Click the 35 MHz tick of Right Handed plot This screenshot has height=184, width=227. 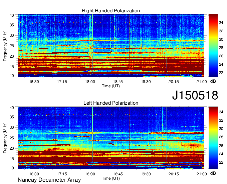point(12,25)
